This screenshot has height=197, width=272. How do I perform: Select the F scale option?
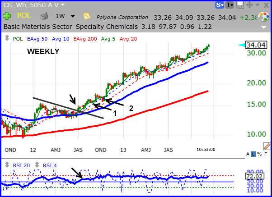tap(266, 154)
